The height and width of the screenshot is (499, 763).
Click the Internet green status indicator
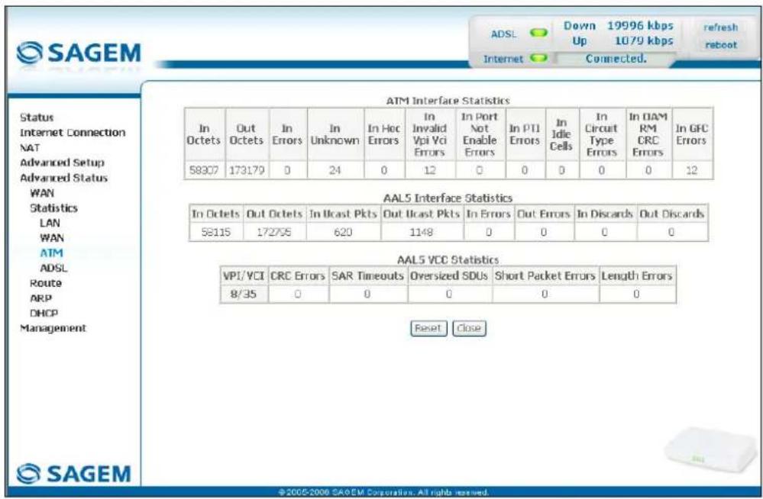point(538,58)
